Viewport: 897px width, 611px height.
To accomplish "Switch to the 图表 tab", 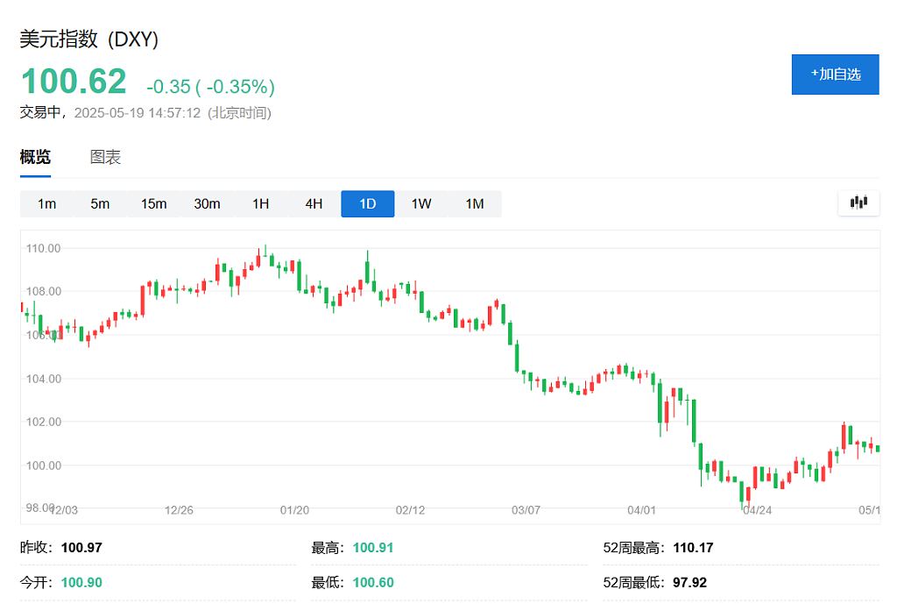I will tap(105, 157).
